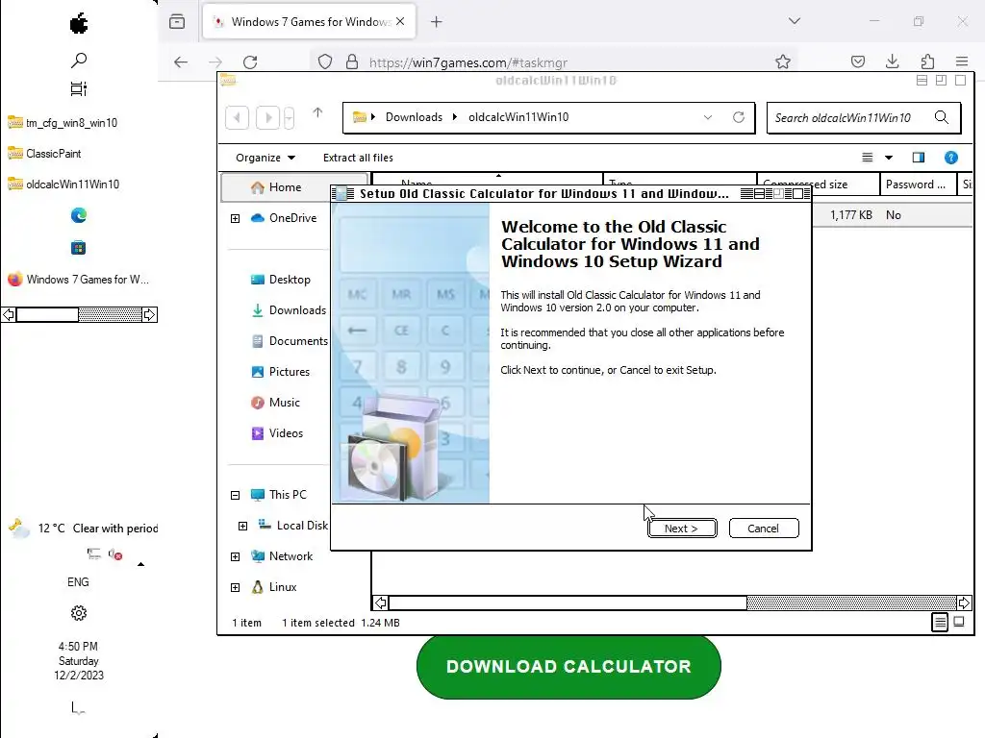Click the Apple logo start icon
Screen dimensions: 985x738
[x=79, y=24]
